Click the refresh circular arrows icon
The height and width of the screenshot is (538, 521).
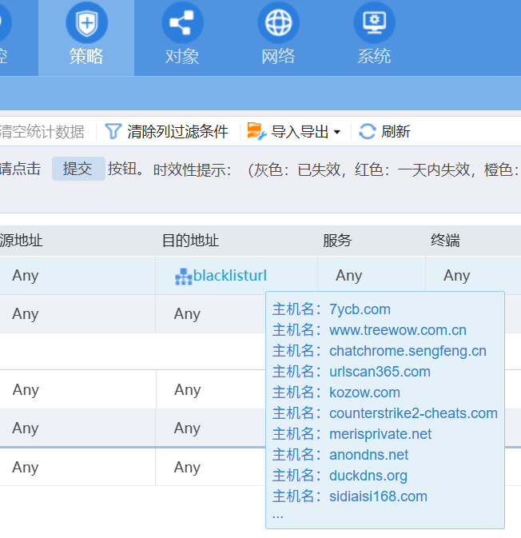pos(368,131)
